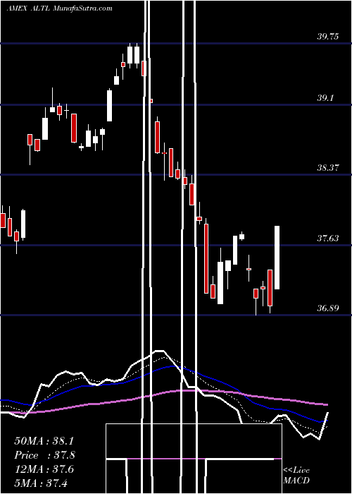
Task: Click the Price : 37.8 reading
Action: 44,455
